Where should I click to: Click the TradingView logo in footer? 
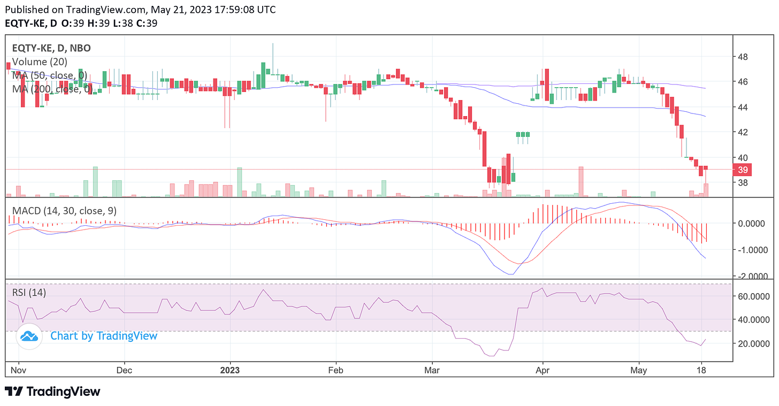click(52, 392)
